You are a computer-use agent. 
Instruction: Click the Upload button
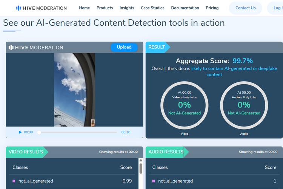point(124,47)
